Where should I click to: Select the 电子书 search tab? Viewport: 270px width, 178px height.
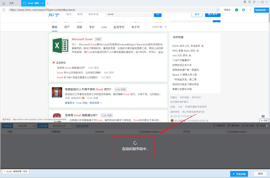click(x=135, y=27)
